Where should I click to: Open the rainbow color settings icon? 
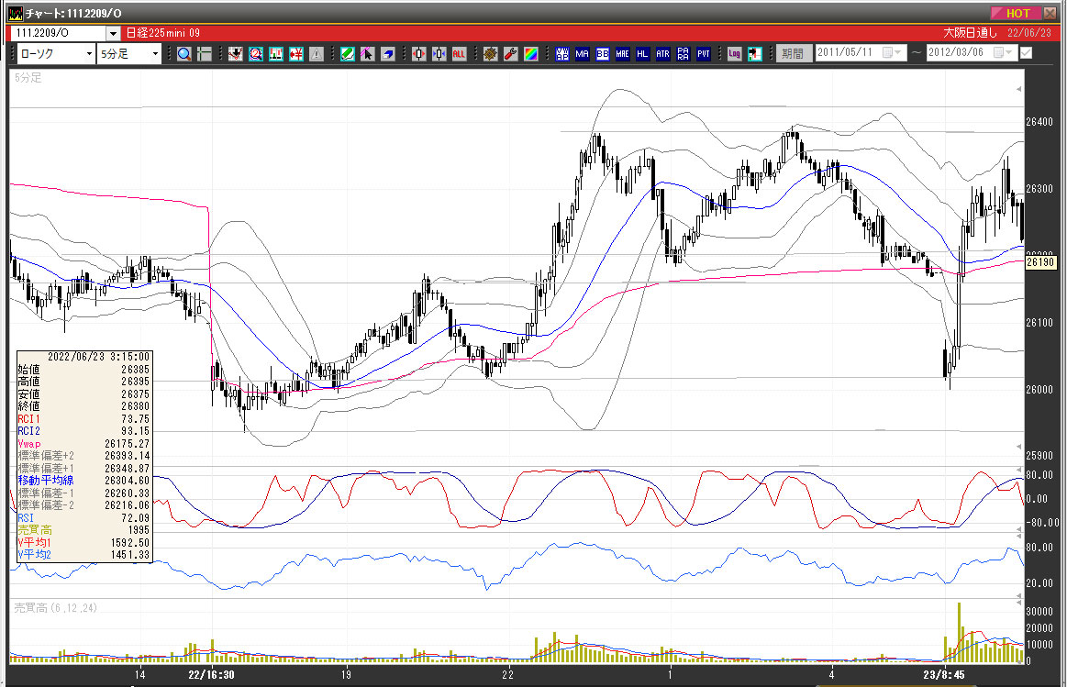531,54
